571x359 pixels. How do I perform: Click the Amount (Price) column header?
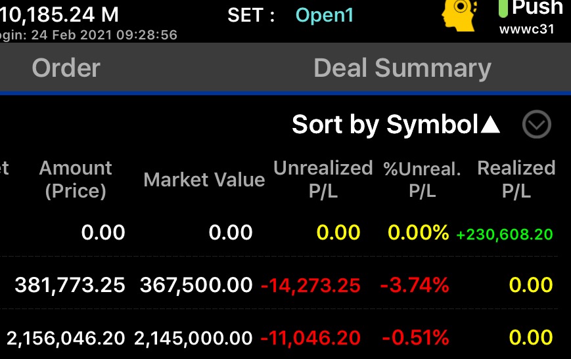click(76, 179)
